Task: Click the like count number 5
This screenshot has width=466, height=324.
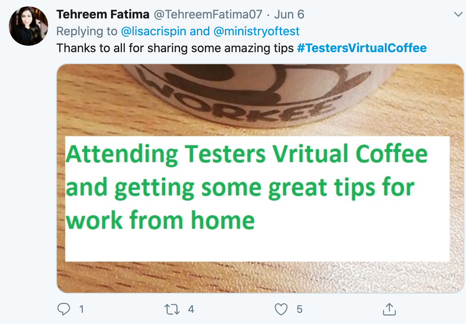Action: pyautogui.click(x=300, y=310)
